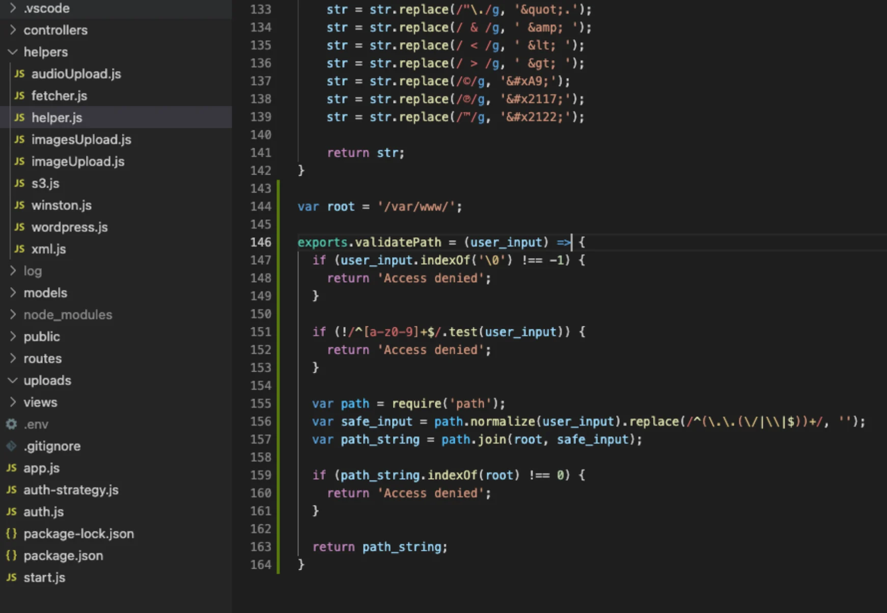
Task: Expand the node_modules folder
Action: tap(13, 315)
